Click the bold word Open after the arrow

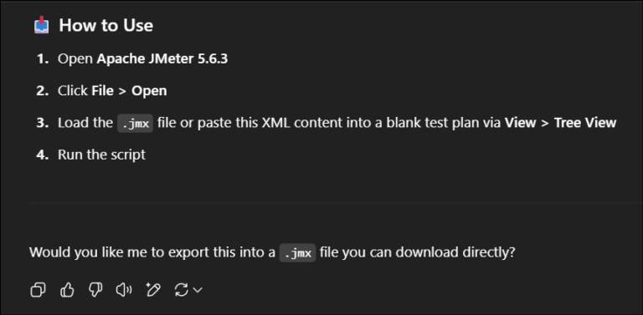149,91
